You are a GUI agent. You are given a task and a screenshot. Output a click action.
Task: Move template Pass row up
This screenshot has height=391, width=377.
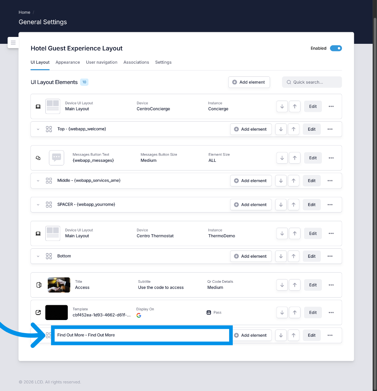pos(295,312)
